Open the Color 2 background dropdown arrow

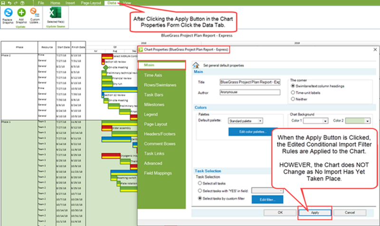tap(367, 121)
